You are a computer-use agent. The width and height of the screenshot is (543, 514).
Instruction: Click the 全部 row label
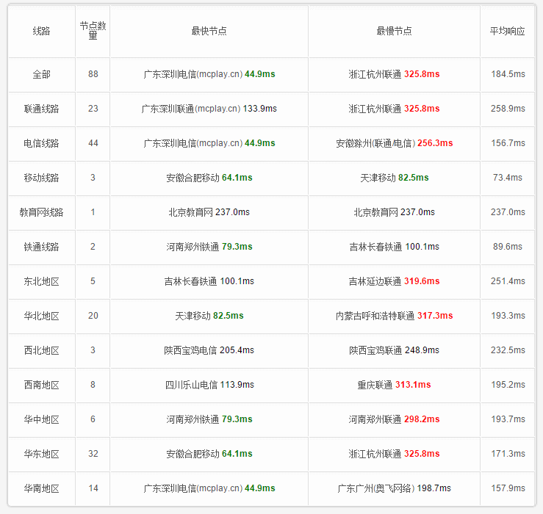tap(42, 74)
